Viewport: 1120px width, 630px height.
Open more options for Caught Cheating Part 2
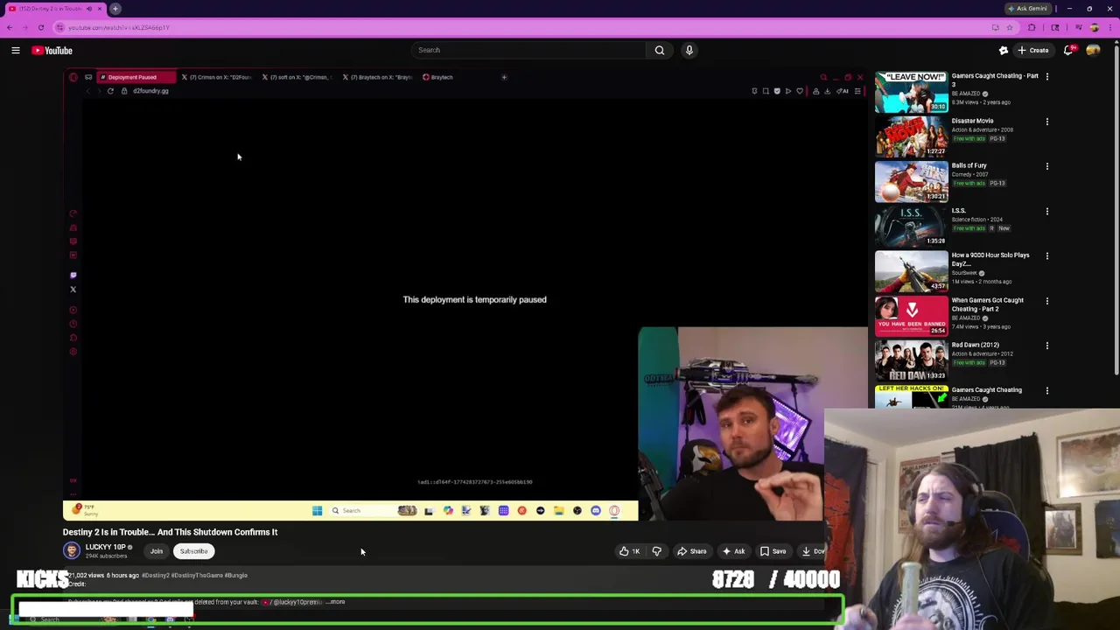(x=1046, y=301)
